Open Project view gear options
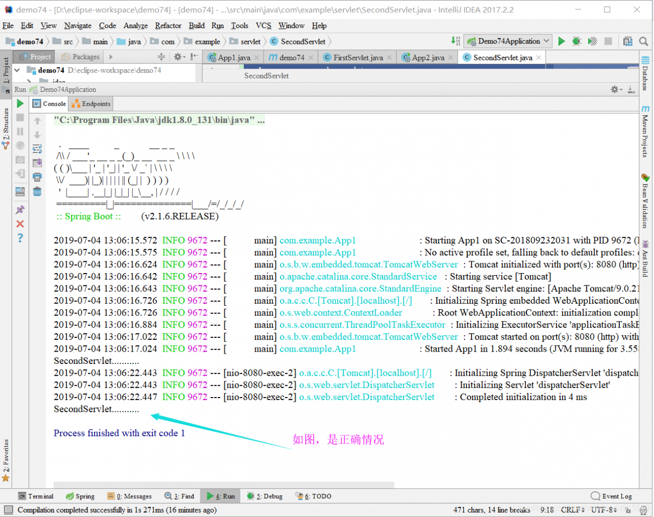 coord(179,57)
